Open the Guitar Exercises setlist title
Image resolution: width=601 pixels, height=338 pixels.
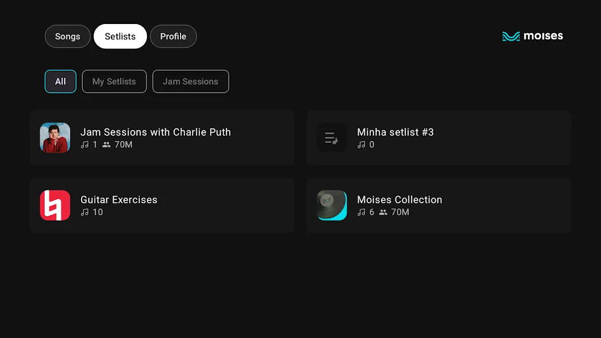coord(119,200)
